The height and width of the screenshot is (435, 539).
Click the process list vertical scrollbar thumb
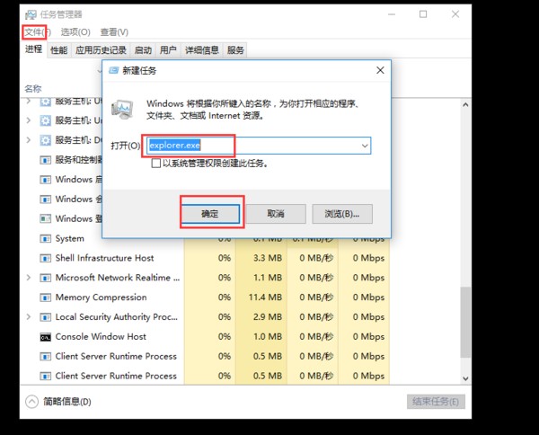[x=465, y=323]
